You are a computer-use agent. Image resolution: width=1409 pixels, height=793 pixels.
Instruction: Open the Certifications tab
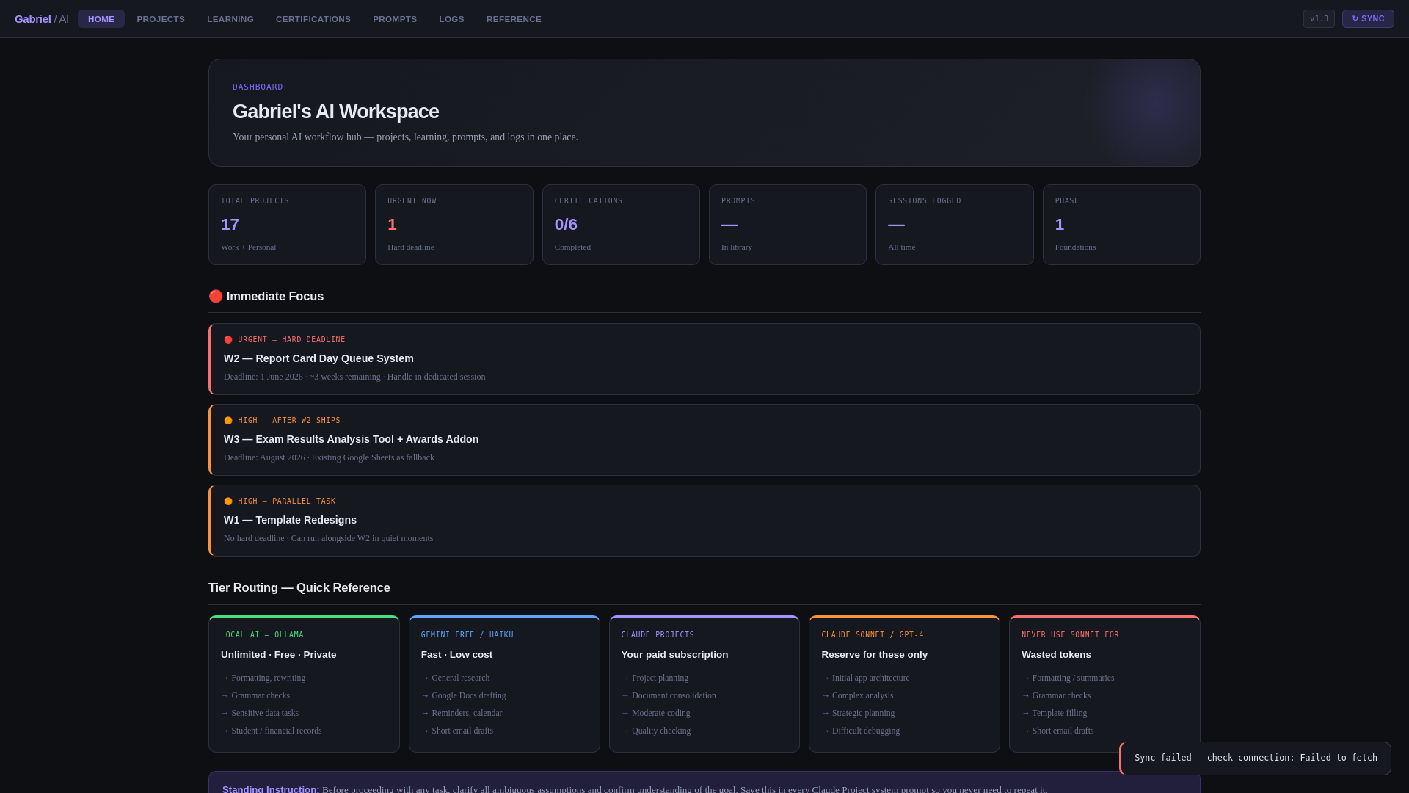313,19
